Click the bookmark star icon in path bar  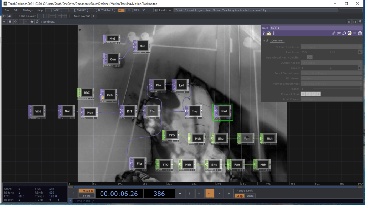click(32, 22)
